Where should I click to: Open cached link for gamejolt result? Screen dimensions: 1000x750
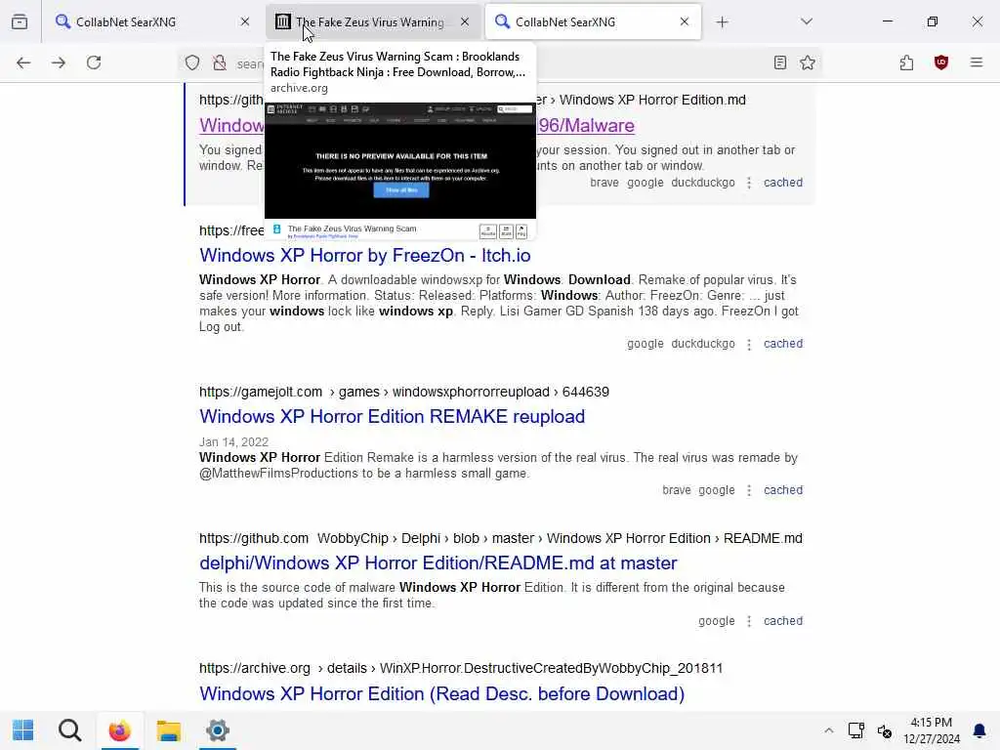pos(783,490)
